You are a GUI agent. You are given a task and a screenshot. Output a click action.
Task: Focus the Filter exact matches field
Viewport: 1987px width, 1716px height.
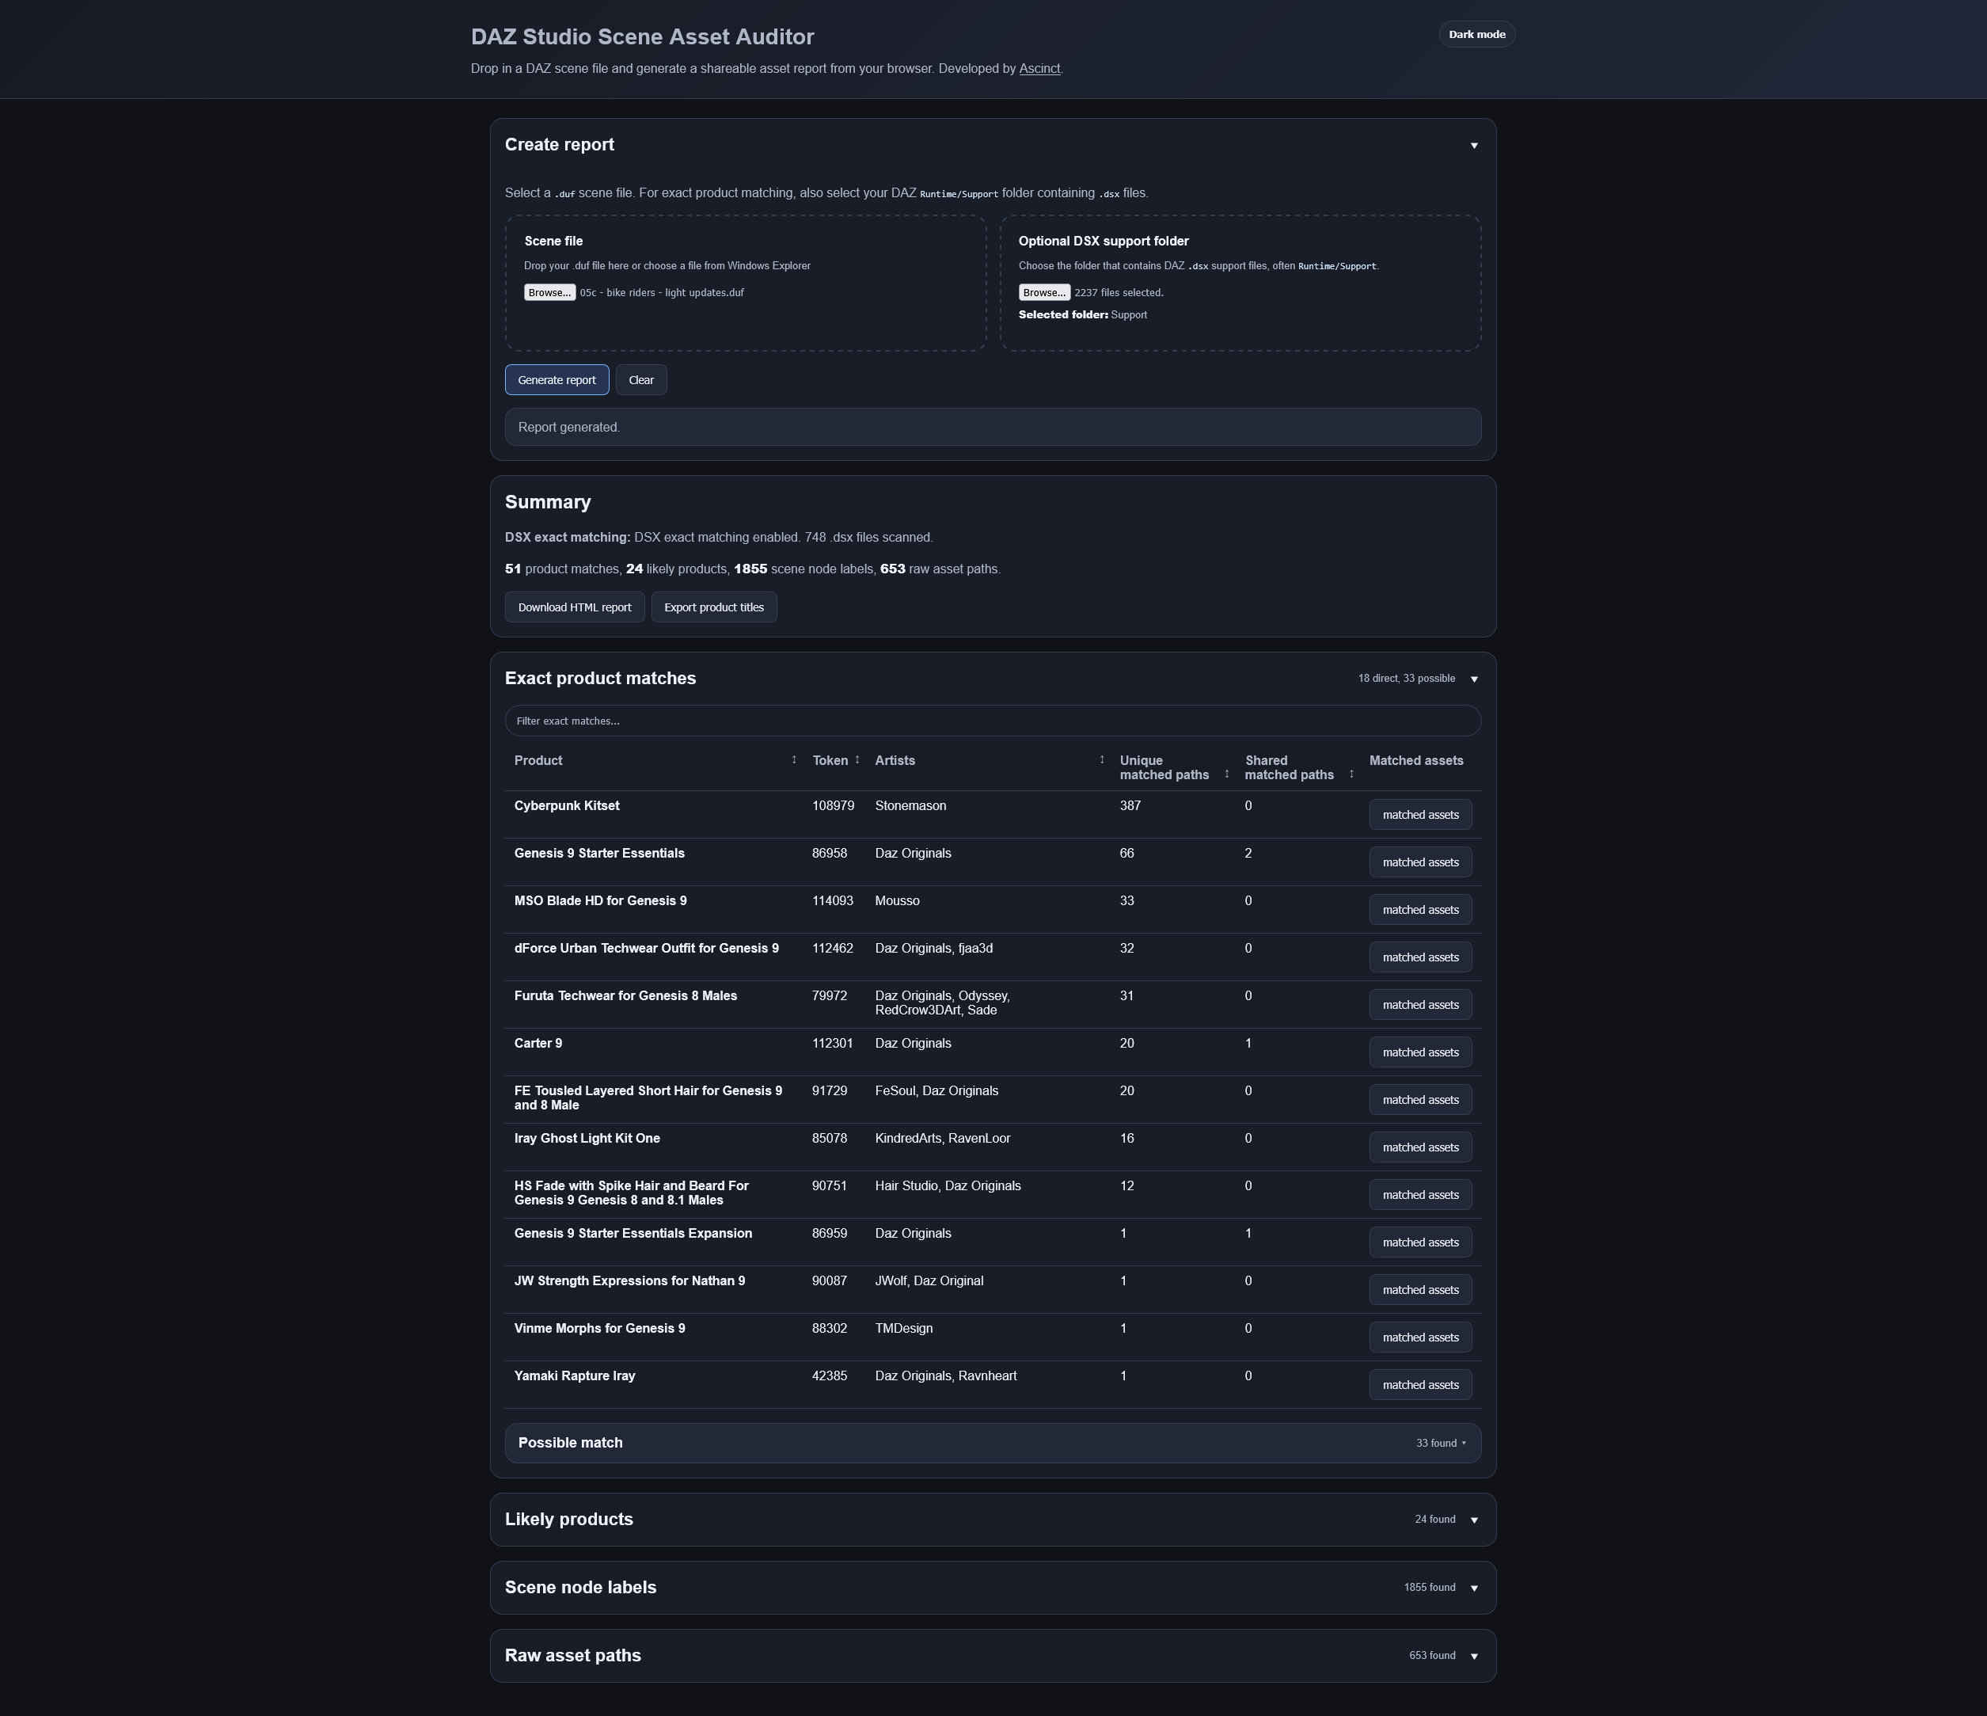pyautogui.click(x=993, y=721)
